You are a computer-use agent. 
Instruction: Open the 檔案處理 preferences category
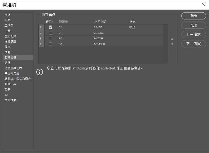[x=18, y=42]
